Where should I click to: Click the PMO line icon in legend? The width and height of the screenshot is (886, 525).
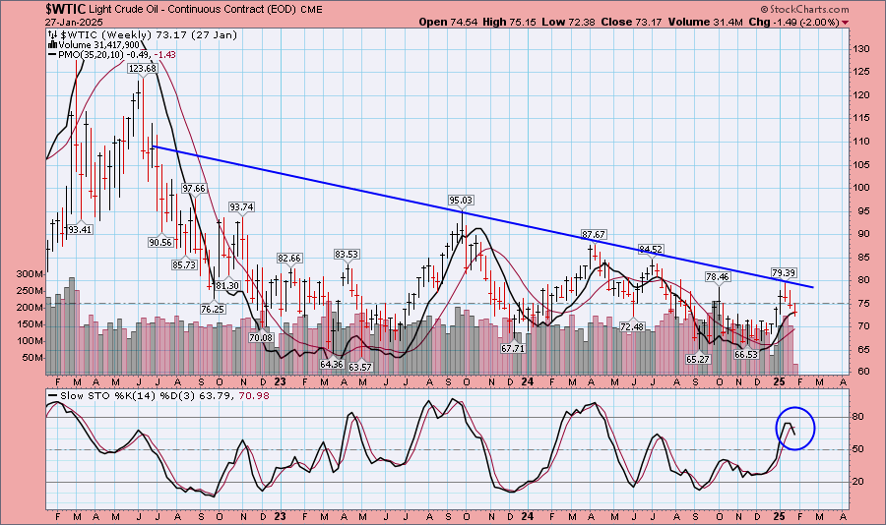[x=52, y=55]
